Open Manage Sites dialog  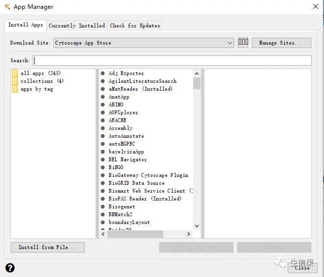pos(281,43)
